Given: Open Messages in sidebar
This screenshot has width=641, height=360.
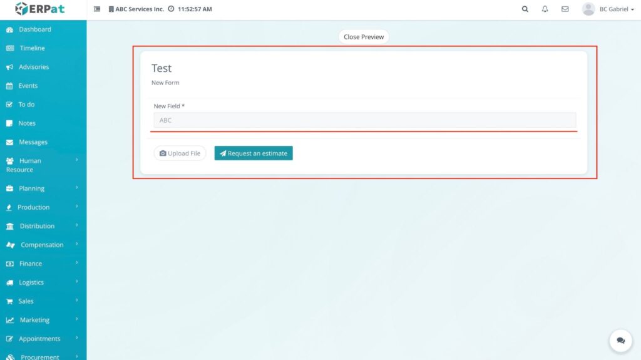Looking at the screenshot, I should (x=33, y=142).
